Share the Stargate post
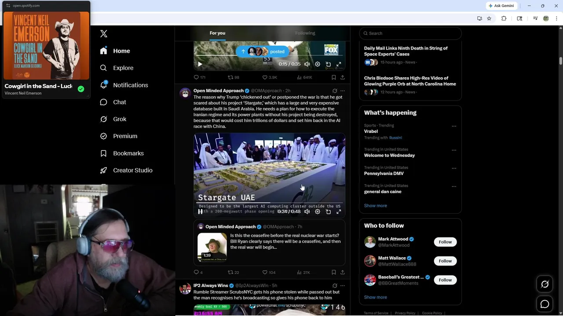The height and width of the screenshot is (316, 563). [343, 272]
